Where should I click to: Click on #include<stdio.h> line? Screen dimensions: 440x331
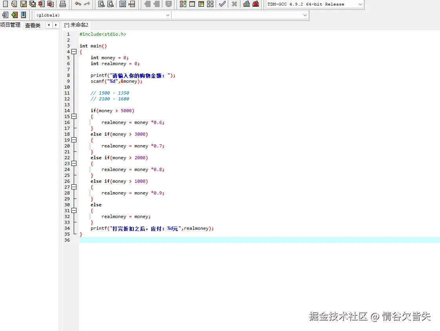coord(103,34)
